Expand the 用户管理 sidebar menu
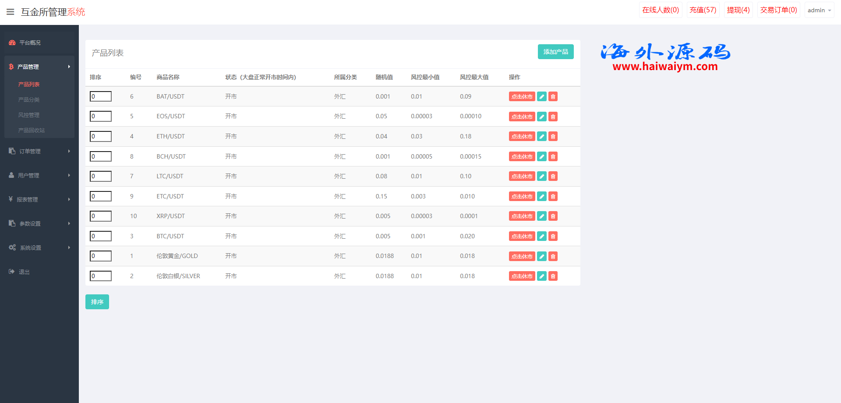841x403 pixels. (39, 175)
